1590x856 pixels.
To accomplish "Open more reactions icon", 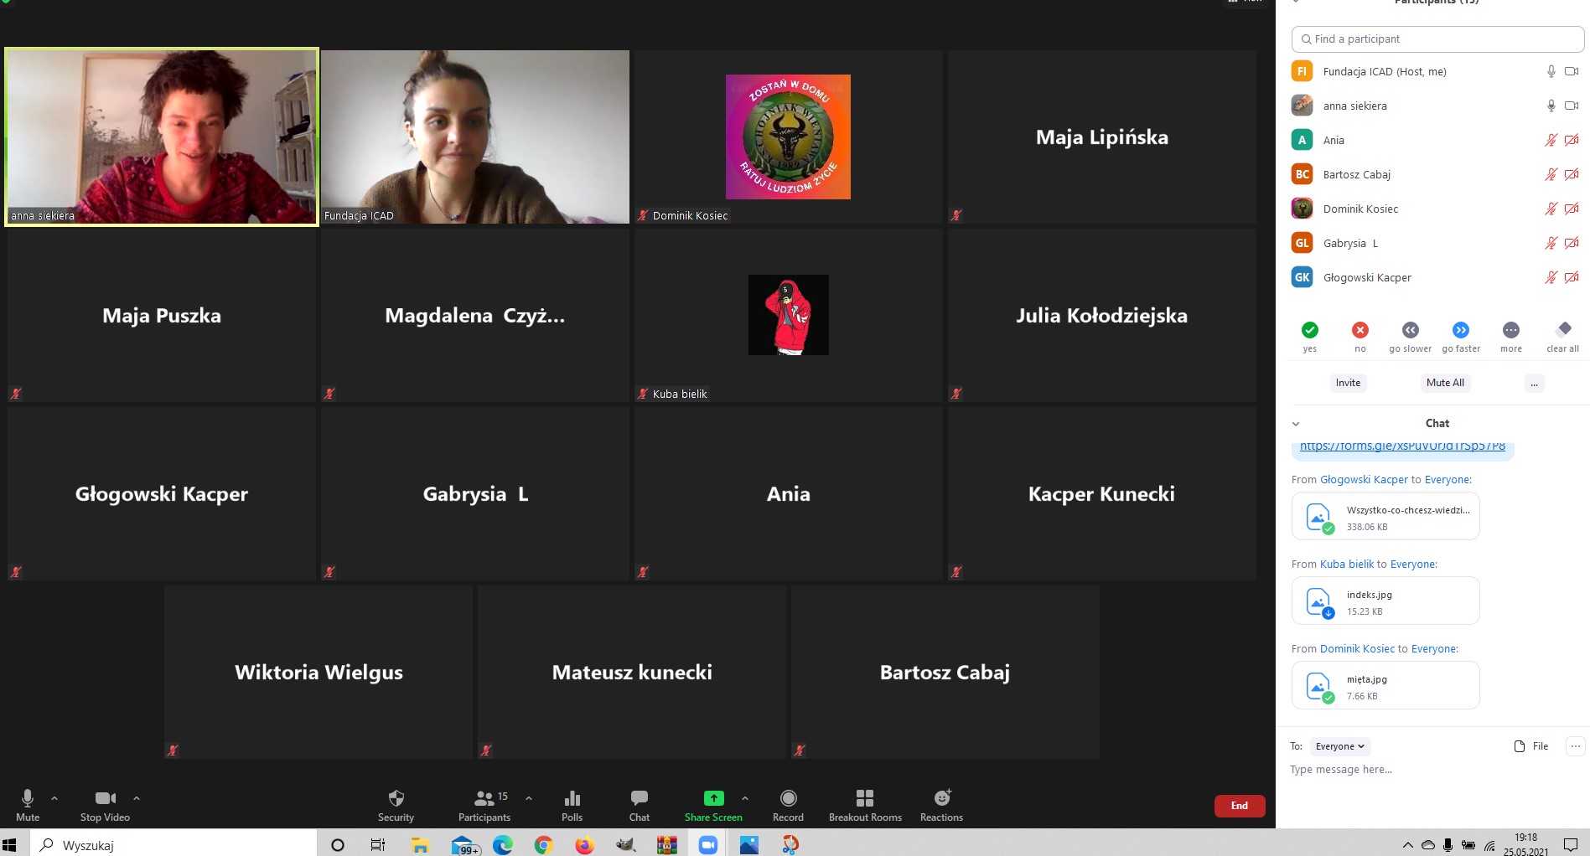I will pos(1511,330).
